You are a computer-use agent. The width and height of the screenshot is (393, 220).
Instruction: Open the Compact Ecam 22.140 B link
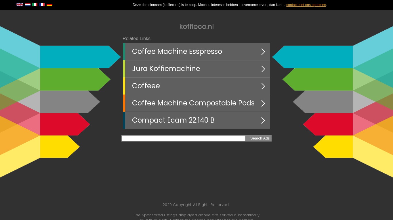click(173, 120)
